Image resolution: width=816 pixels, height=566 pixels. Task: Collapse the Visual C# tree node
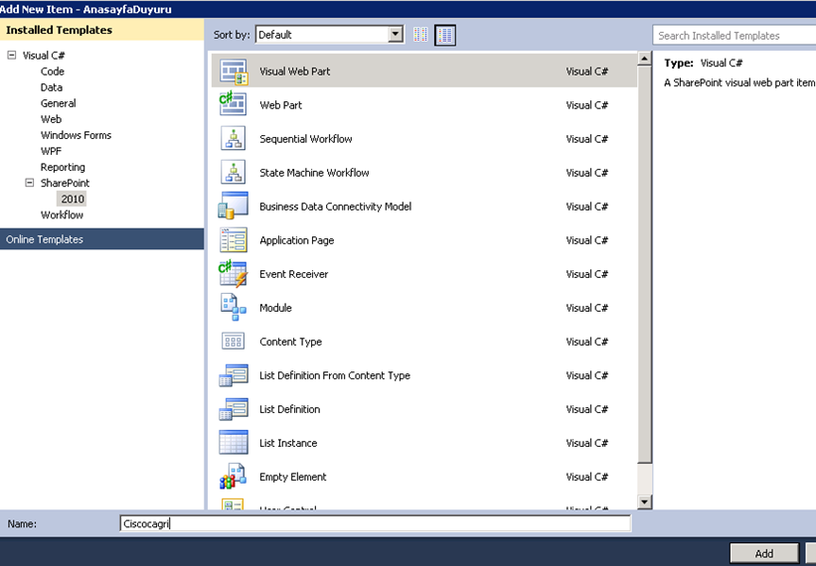(x=12, y=55)
